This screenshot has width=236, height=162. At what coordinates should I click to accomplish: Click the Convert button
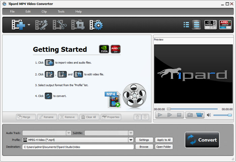[202, 140]
